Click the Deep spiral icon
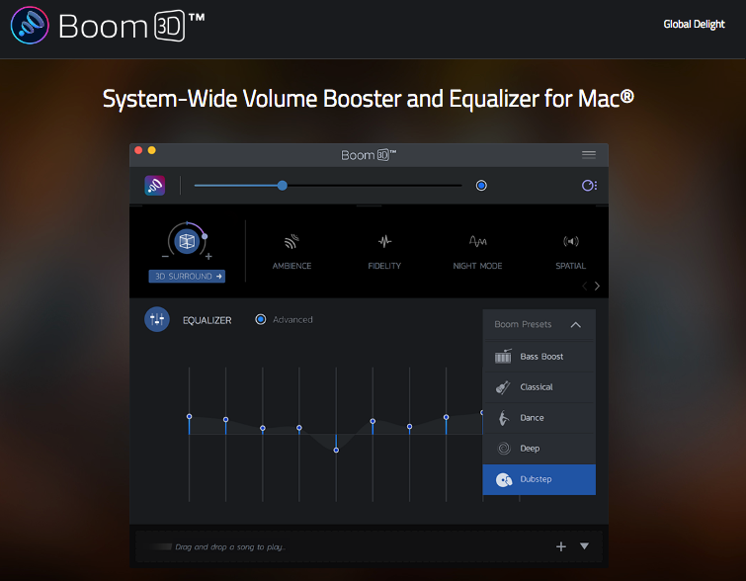The width and height of the screenshot is (746, 581). 504,449
